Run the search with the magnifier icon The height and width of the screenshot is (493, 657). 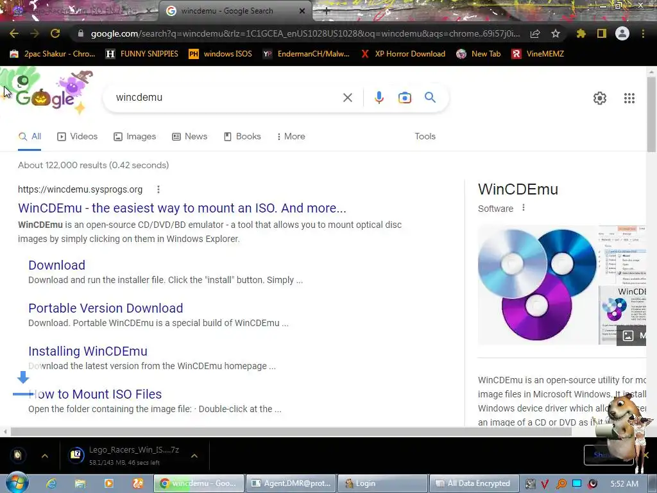[x=431, y=98]
